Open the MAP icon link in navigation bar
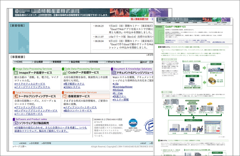This screenshot has height=156, width=240. pyautogui.click(x=144, y=62)
